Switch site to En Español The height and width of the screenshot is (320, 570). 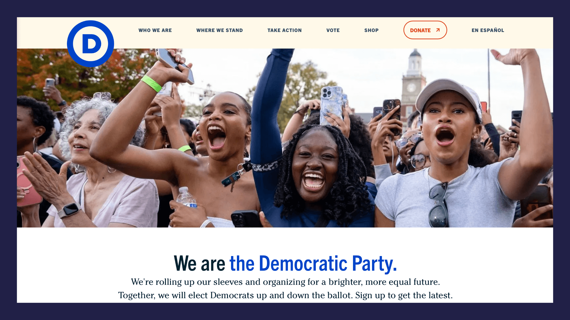pos(488,30)
